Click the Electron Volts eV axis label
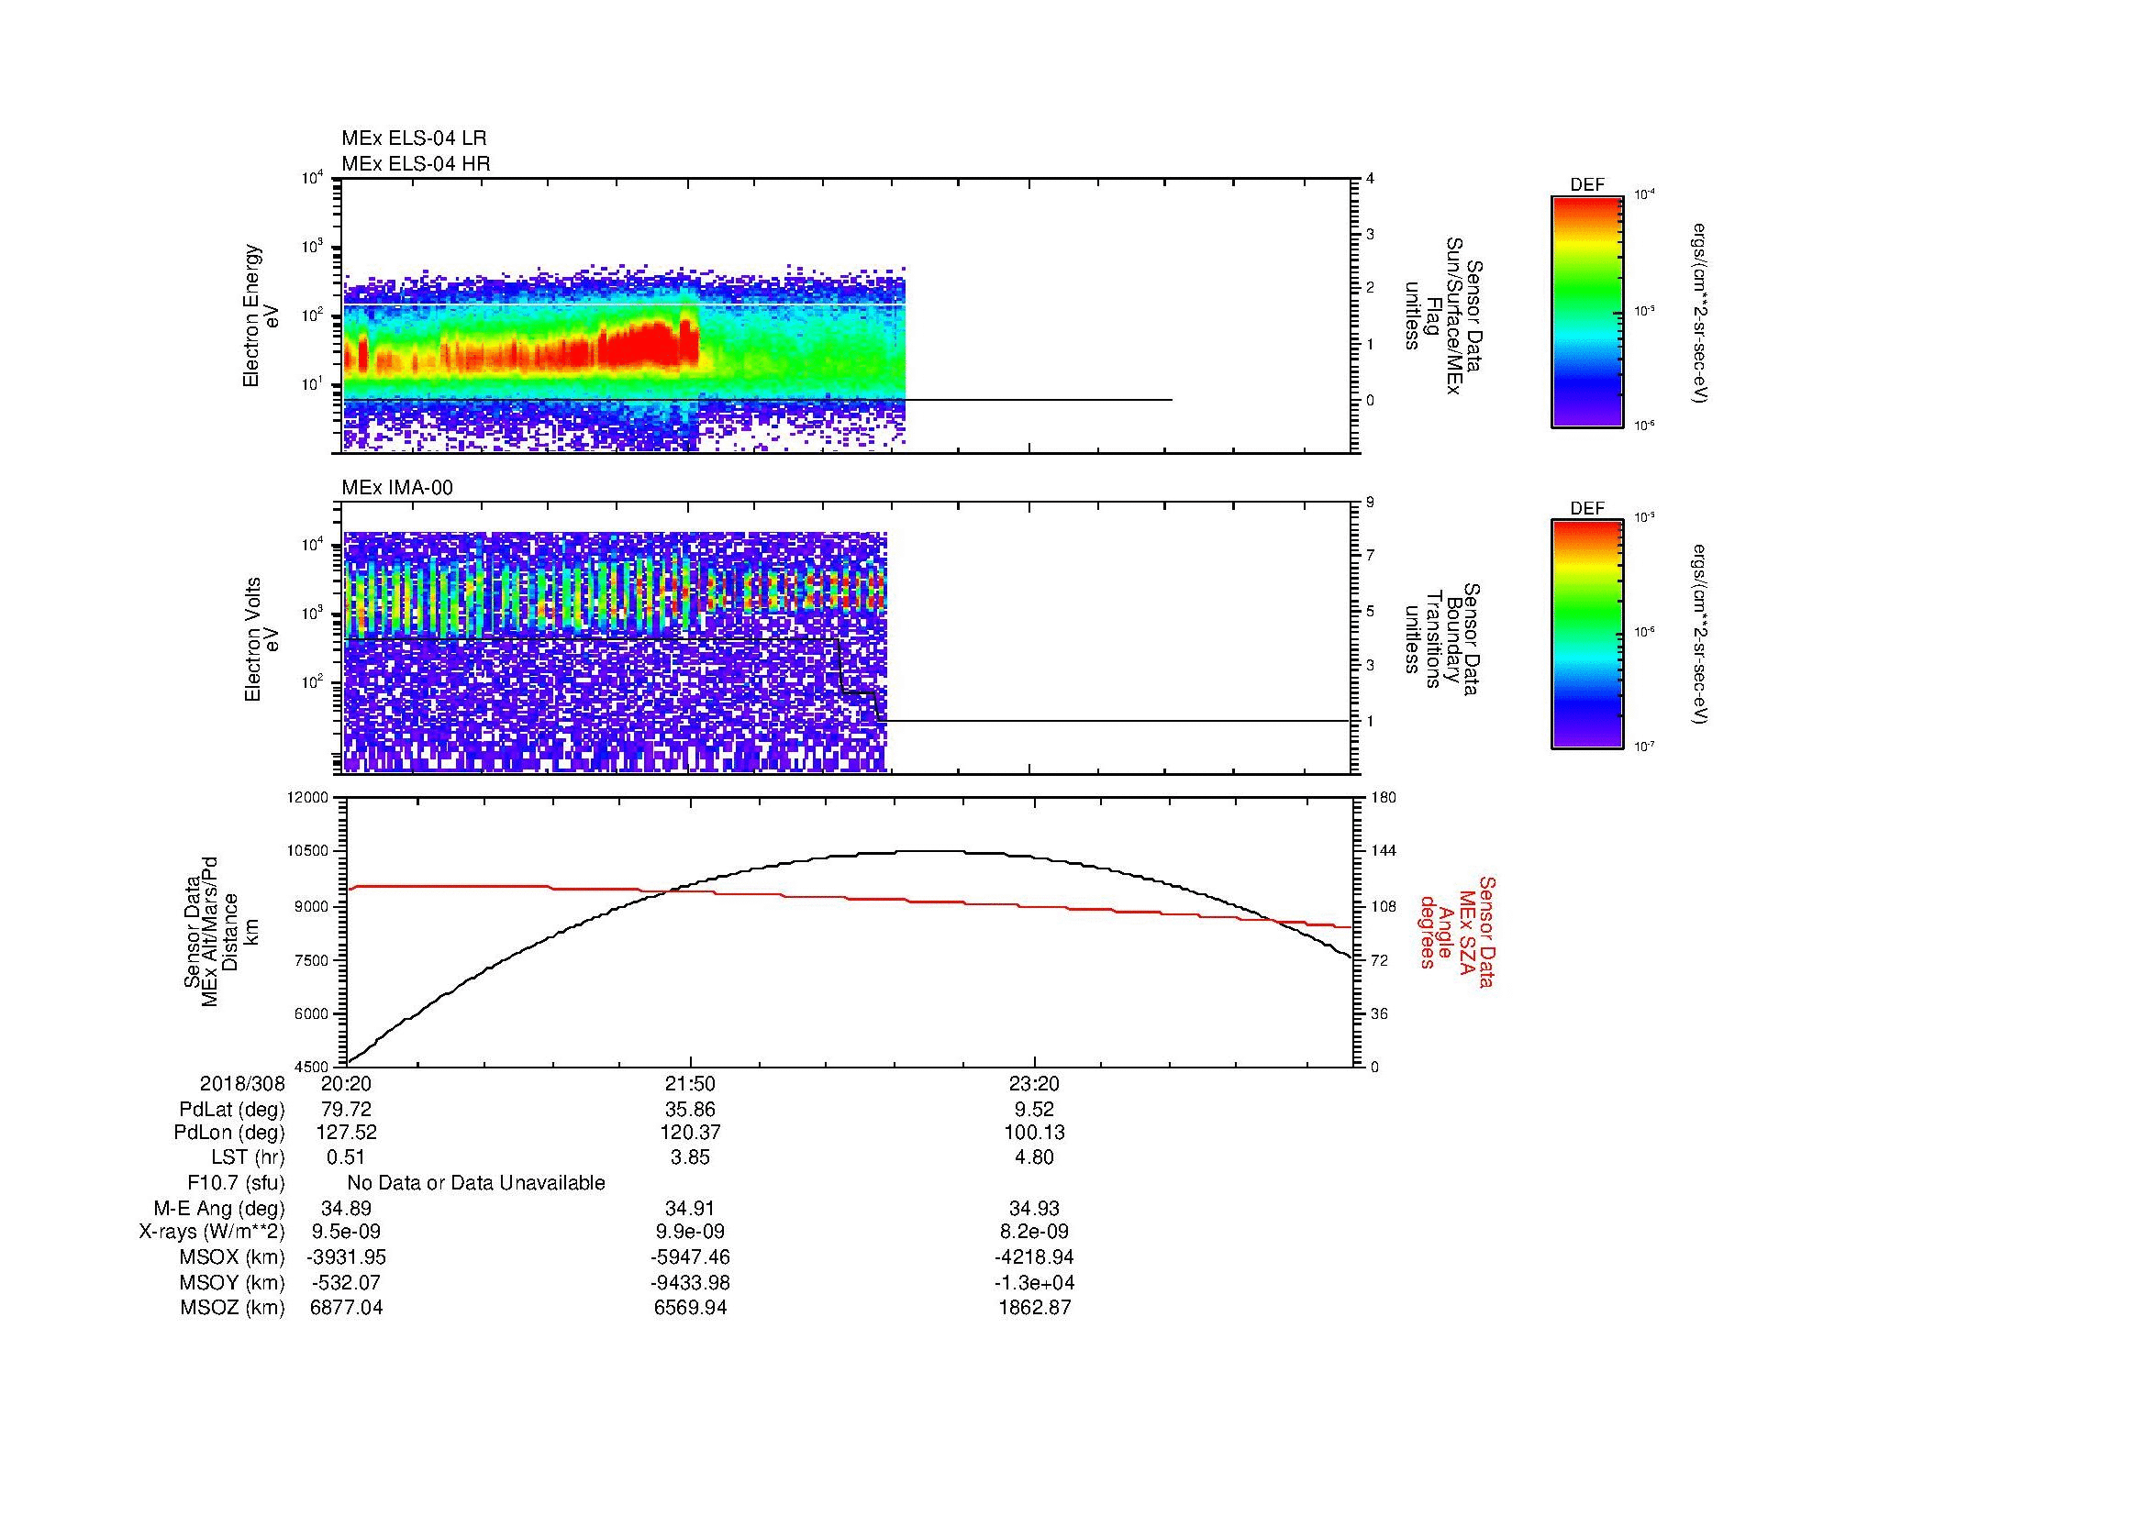Viewport: 2146px width, 1516px height. 261,639
